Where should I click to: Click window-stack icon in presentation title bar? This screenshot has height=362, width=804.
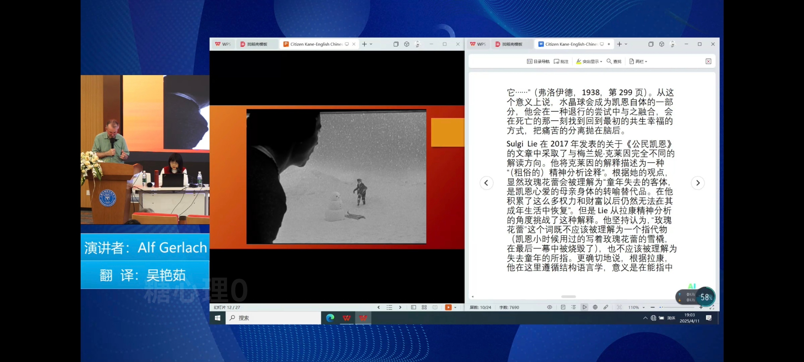point(396,44)
